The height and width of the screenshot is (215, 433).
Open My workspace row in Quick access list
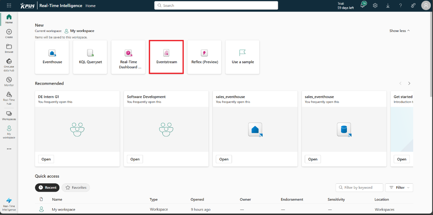[x=224, y=209]
